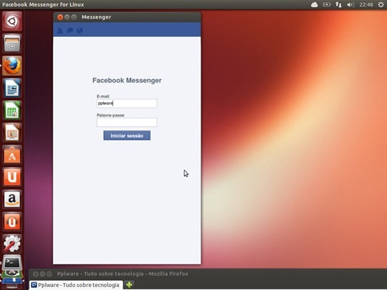Open the Amazon launcher icon
Viewport: 387px width, 290px height.
pos(12,199)
